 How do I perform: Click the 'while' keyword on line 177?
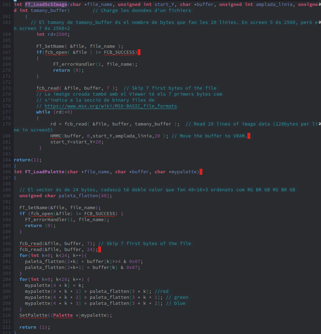(43, 112)
